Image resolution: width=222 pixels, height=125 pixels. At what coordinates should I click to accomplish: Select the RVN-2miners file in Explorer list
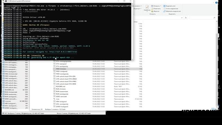(61, 89)
